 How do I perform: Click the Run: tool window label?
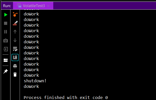(7, 6)
